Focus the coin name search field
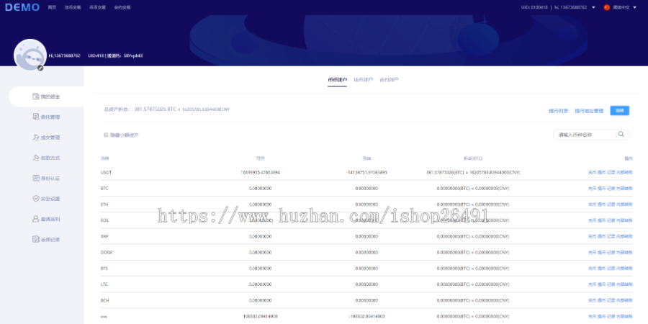648x324 pixels. pos(585,135)
